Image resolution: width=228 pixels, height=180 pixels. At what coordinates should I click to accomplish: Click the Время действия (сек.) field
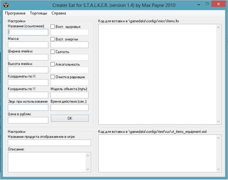pyautogui.click(x=70, y=107)
